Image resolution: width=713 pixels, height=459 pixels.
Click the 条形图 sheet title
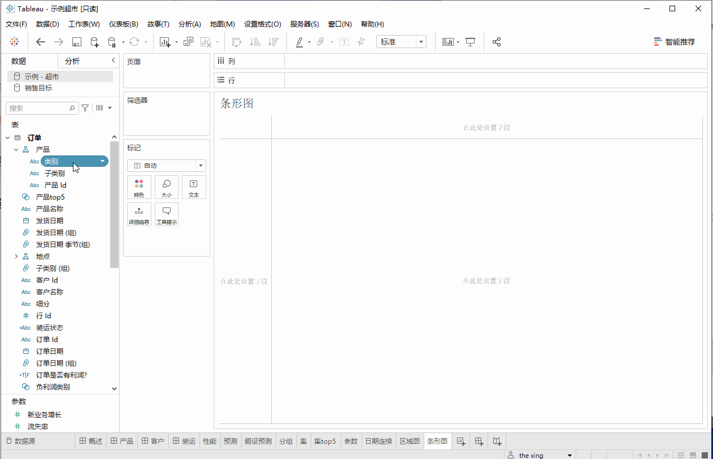click(x=237, y=103)
